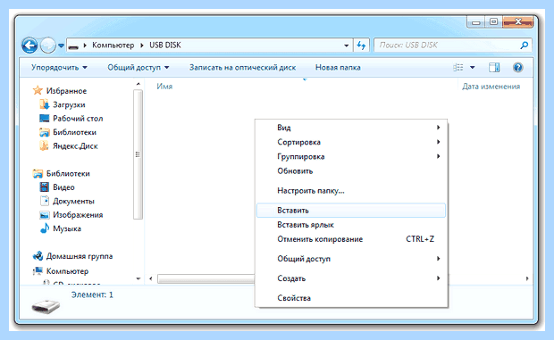Click the Музыка note icon

[45, 228]
